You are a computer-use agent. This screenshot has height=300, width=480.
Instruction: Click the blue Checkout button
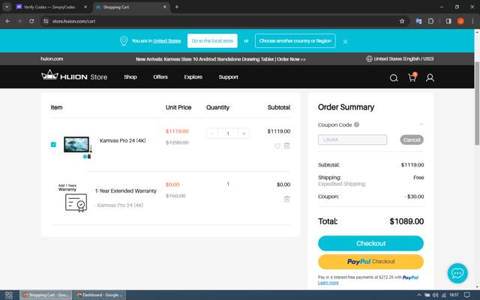click(x=370, y=243)
